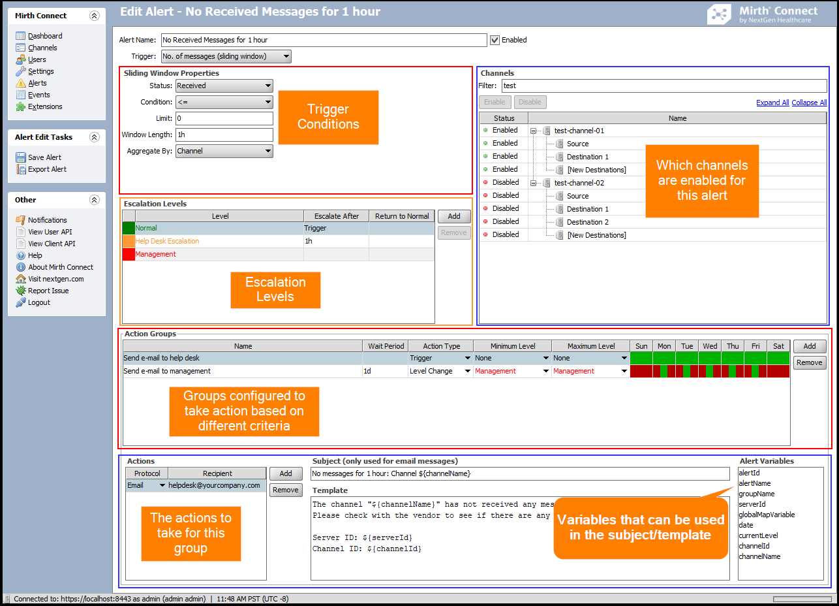839x606 pixels.
Task: Open Action Type dropdown for help desk row
Action: [x=440, y=358]
